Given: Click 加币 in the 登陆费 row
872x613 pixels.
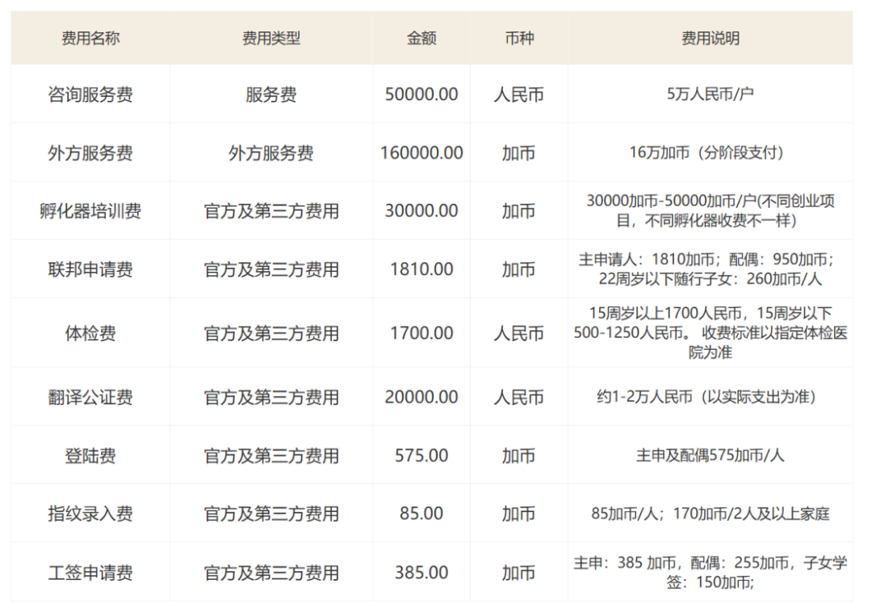Looking at the screenshot, I should (x=519, y=456).
